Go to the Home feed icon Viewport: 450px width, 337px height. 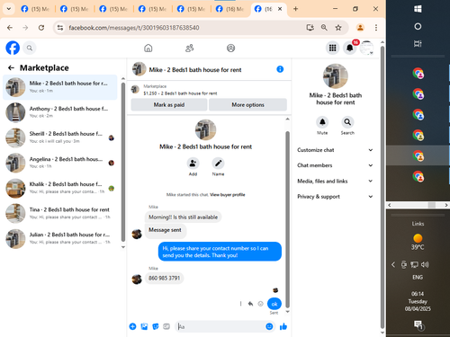[148, 48]
